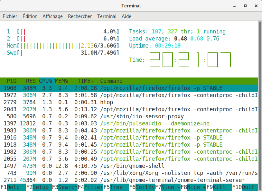
Task: Raise niceness with the F8 Nice + button
Action: (193, 187)
